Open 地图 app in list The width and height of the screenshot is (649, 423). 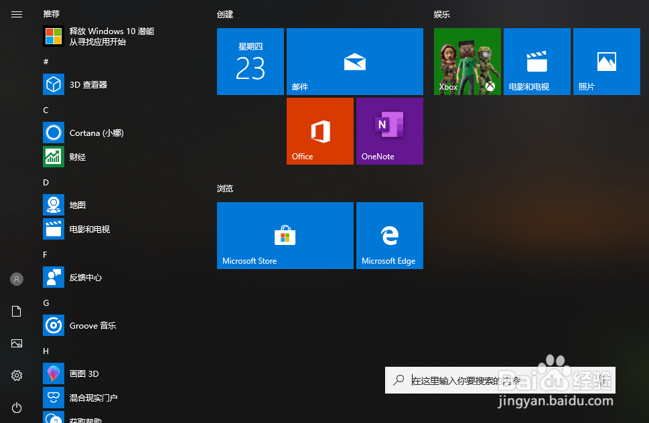[65, 205]
